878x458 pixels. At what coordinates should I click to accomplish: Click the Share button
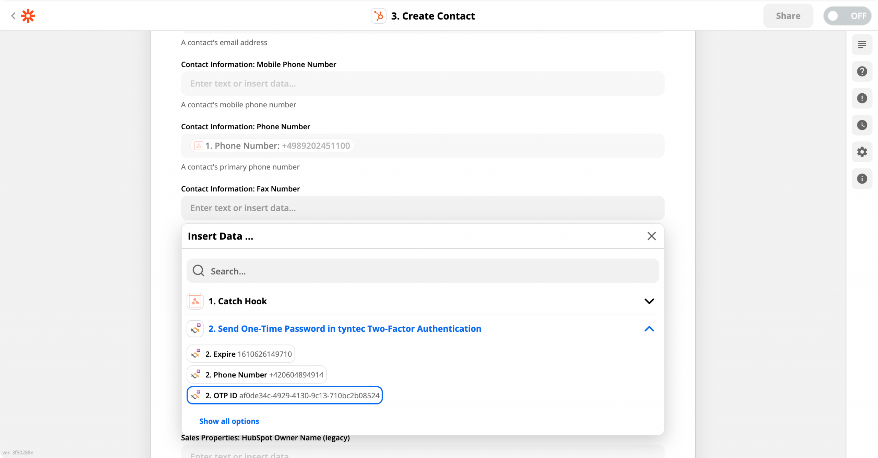pos(788,16)
